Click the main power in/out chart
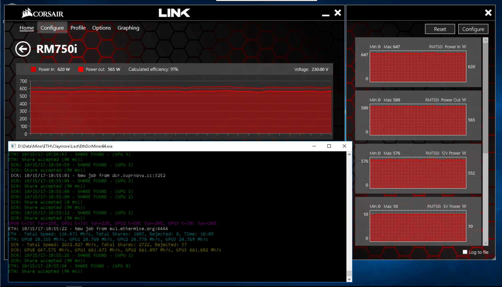 (181, 107)
